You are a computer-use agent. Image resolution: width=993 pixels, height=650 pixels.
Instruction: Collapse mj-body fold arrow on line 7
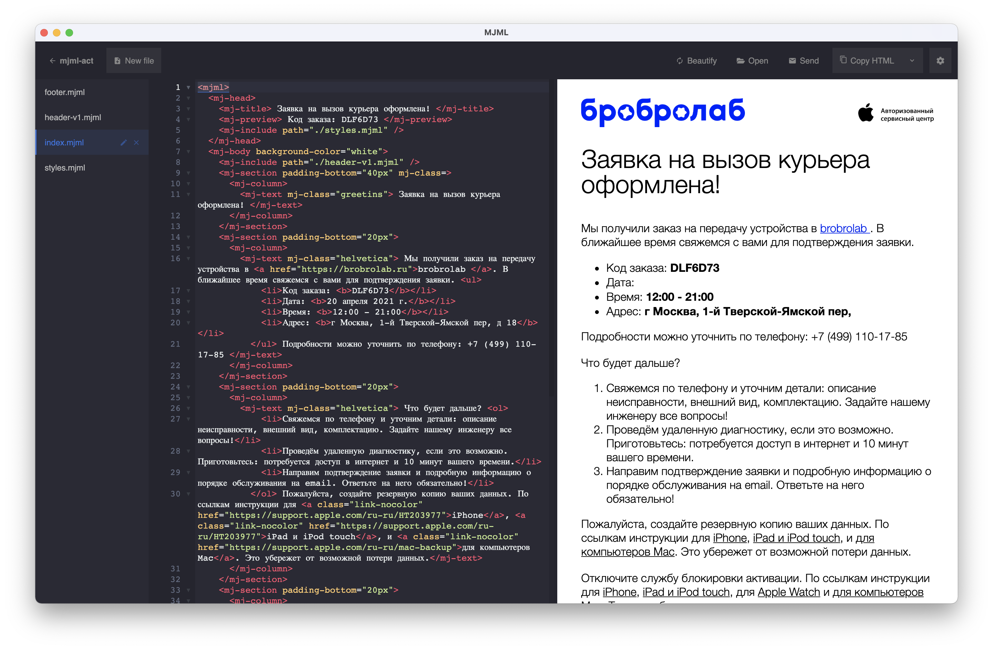(x=188, y=152)
